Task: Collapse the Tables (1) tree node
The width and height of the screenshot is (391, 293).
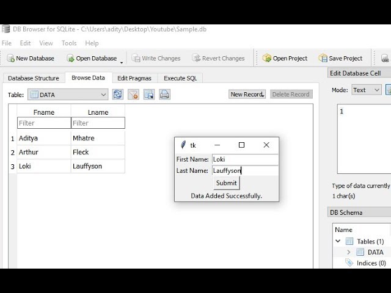Action: tap(338, 241)
